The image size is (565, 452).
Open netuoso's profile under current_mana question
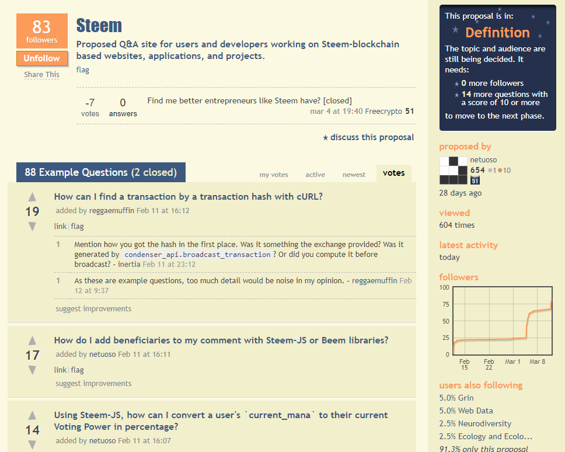pyautogui.click(x=102, y=440)
